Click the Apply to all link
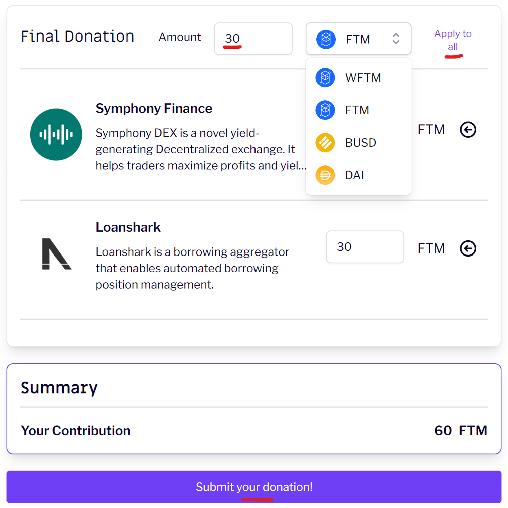Viewport: 508px width, 508px height. [453, 40]
